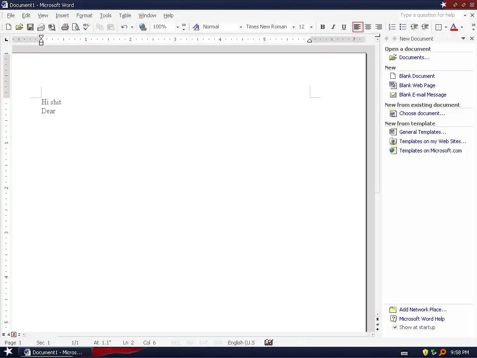Open the Times New Roman font dropdown
477x358 pixels.
[293, 27]
